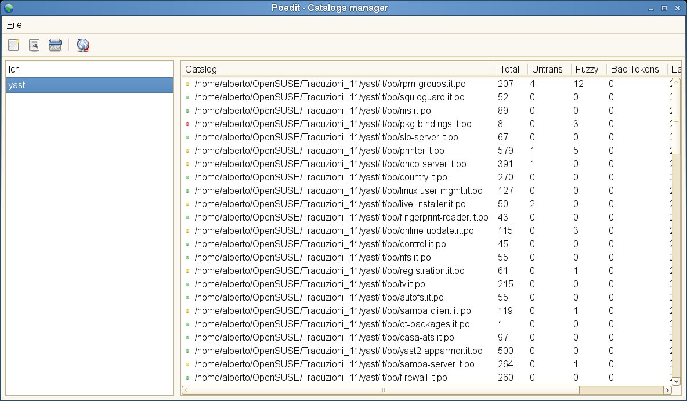
Task: Select the printer.it.po catalog row
Action: pyautogui.click(x=319, y=151)
